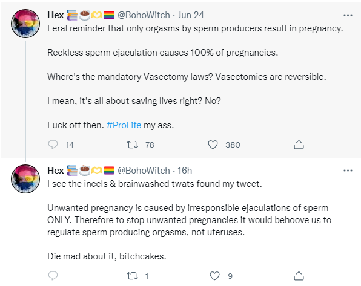The image size is (361, 286).
Task: Open the #ProLife hashtag link
Action: 124,125
